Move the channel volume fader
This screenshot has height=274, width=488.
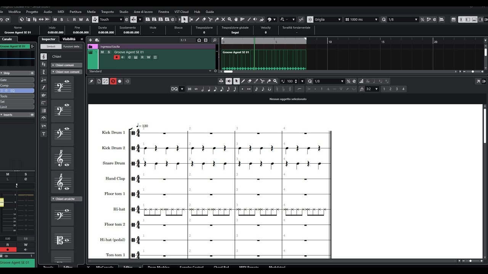coord(2,202)
